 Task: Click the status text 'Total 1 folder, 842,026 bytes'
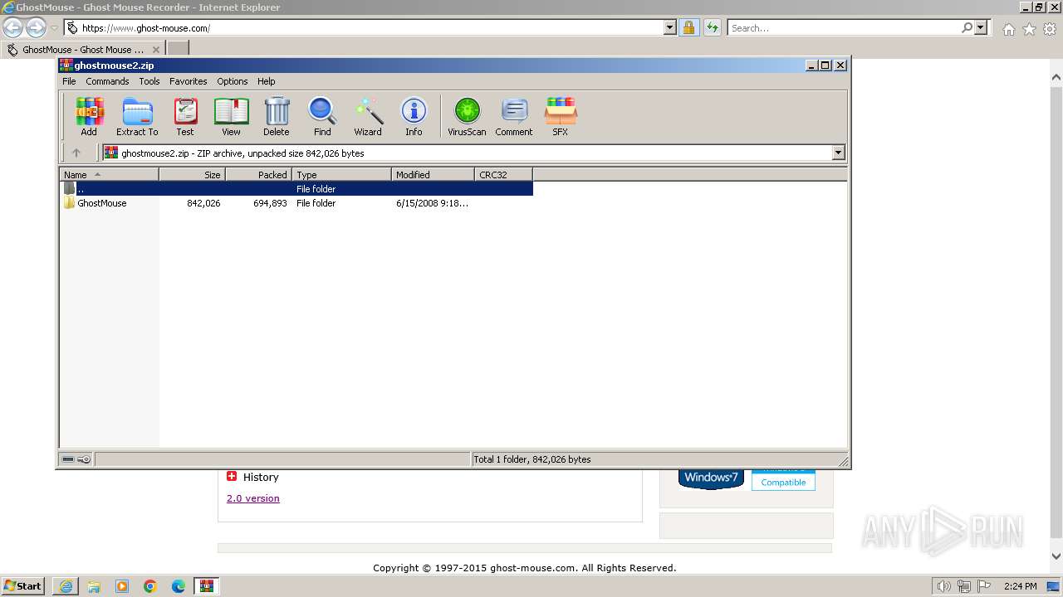(531, 459)
